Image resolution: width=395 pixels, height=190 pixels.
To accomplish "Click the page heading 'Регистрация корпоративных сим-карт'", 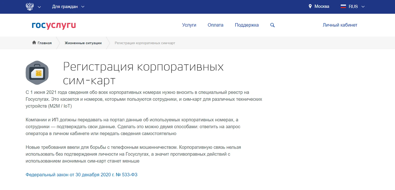I will (143, 73).
